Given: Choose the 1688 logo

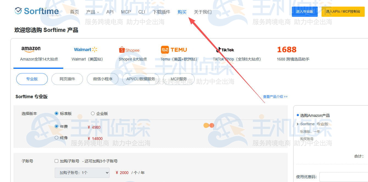Looking at the screenshot, I should coord(287,49).
